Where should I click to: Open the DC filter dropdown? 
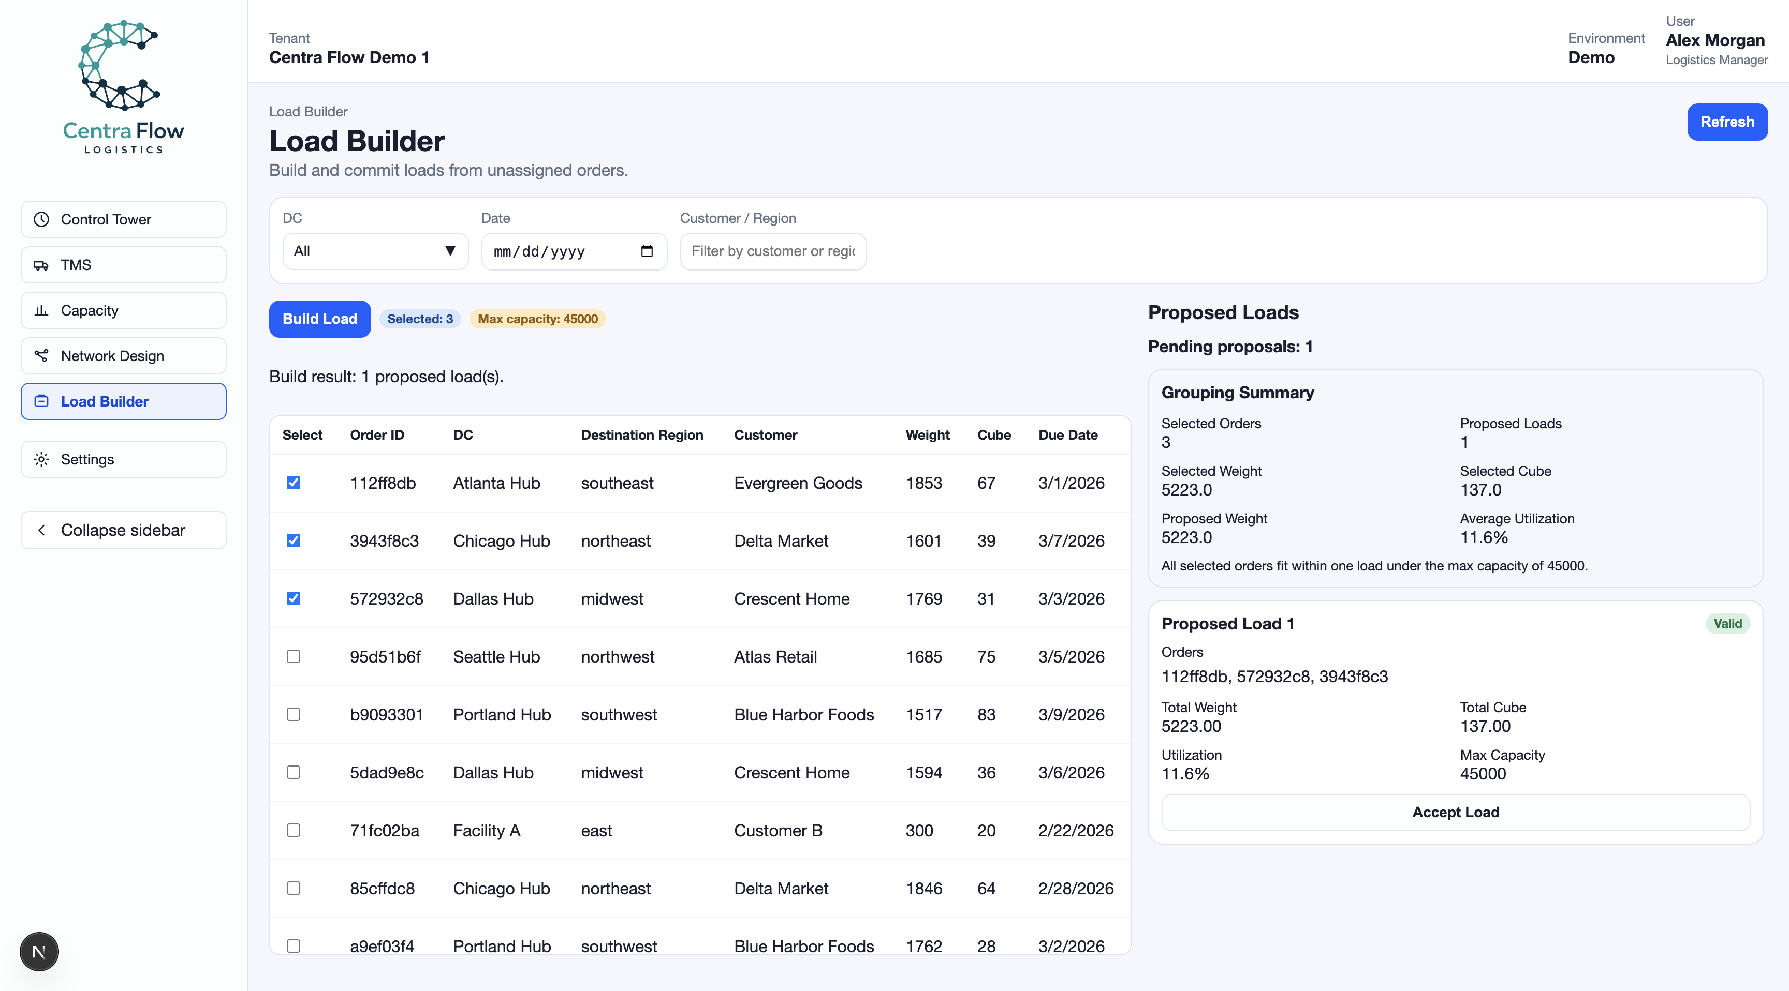tap(375, 251)
